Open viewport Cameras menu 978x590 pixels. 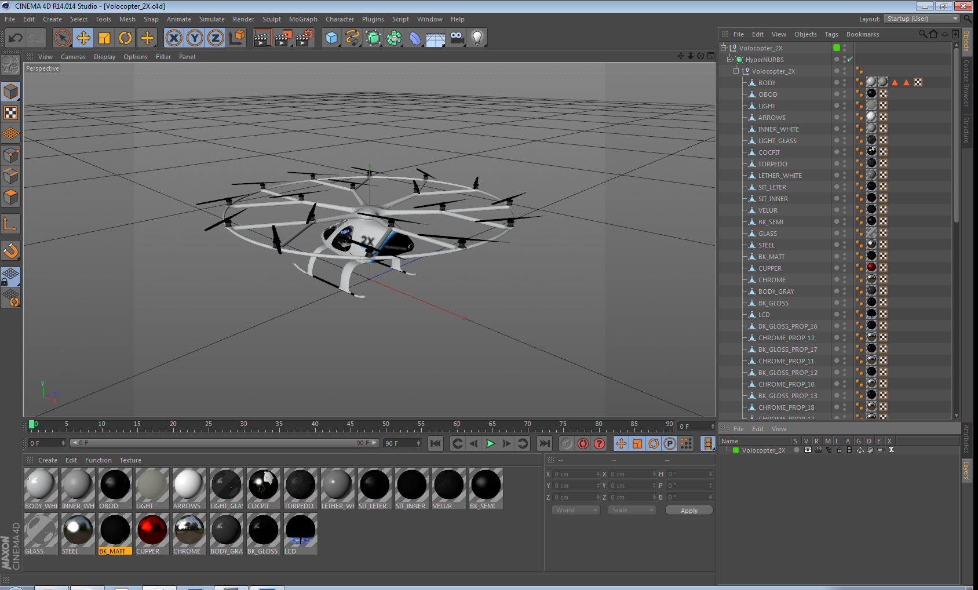(73, 57)
